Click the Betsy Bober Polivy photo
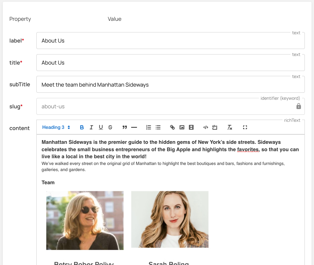The height and width of the screenshot is (265, 314). pos(85,220)
